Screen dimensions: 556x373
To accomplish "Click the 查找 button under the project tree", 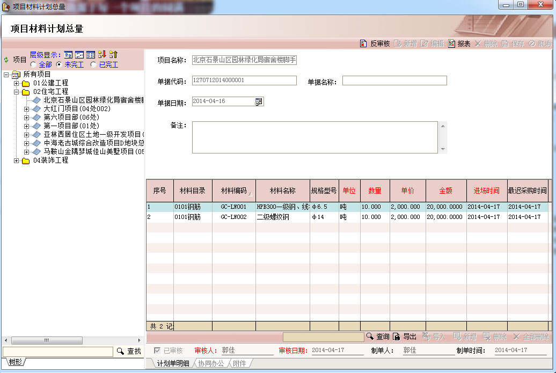I will (129, 351).
